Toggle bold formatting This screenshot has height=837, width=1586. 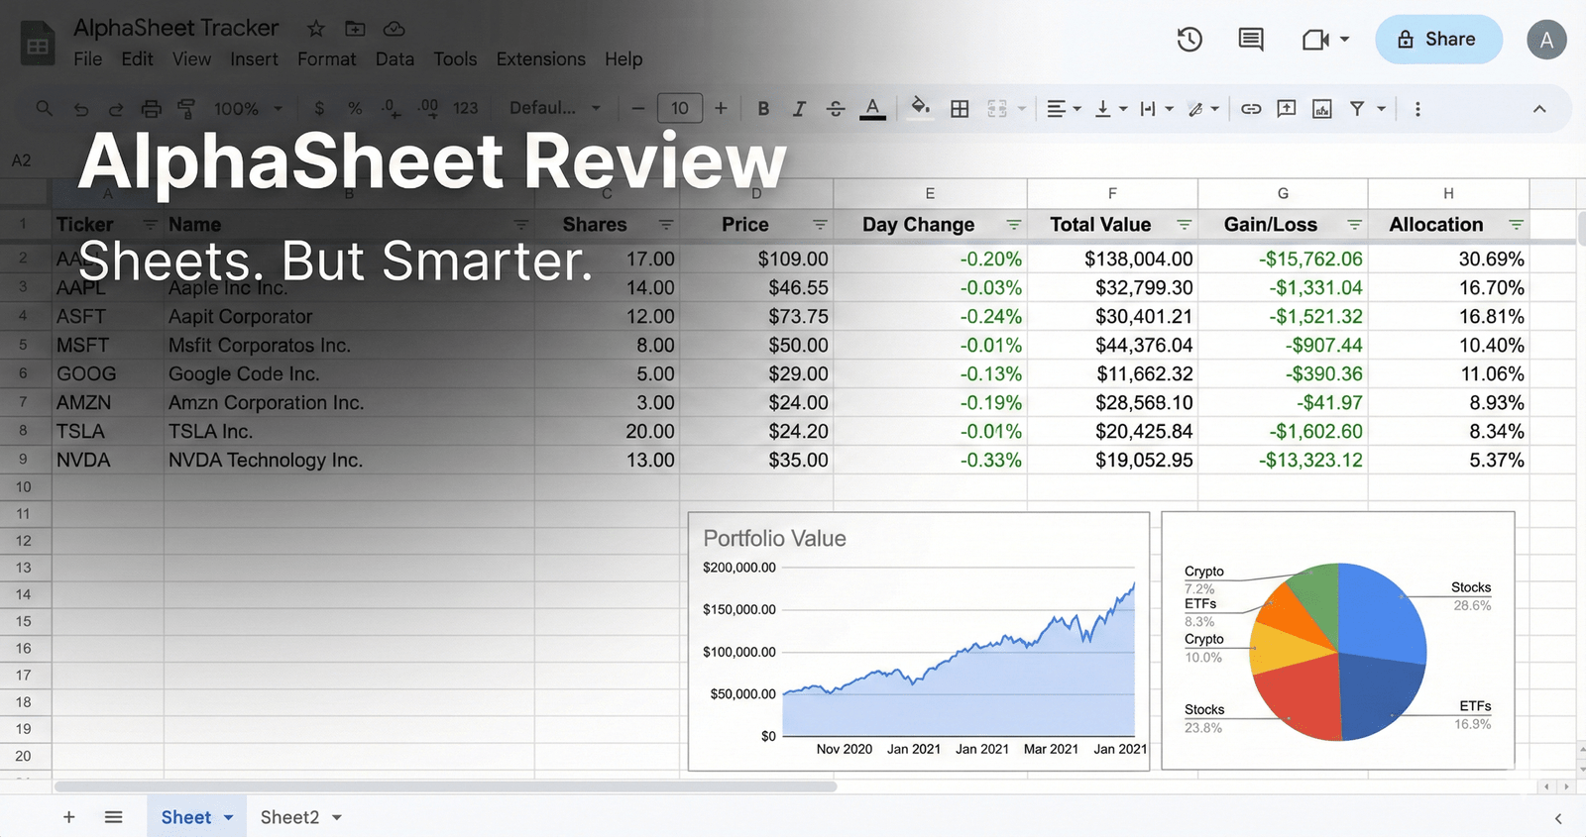(x=763, y=109)
